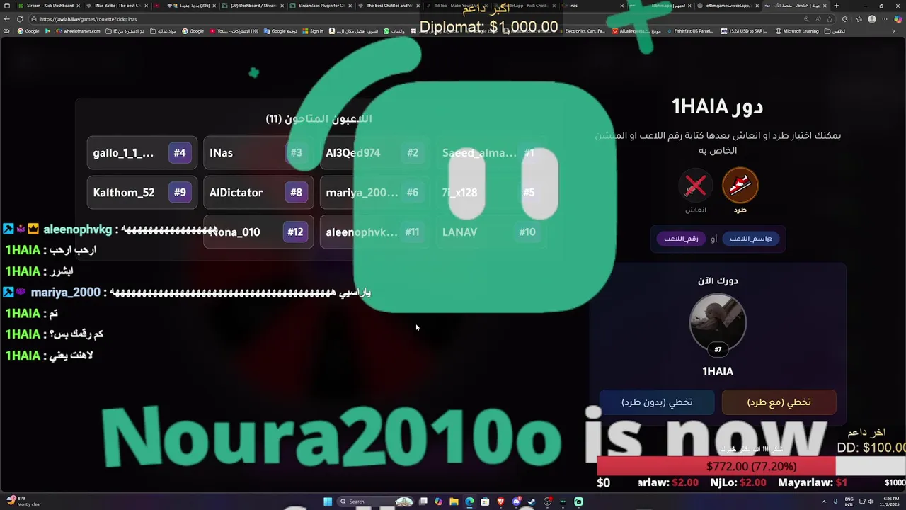This screenshot has height=510, width=906.
Task: Select player card Saeed_alma #1
Action: (491, 153)
